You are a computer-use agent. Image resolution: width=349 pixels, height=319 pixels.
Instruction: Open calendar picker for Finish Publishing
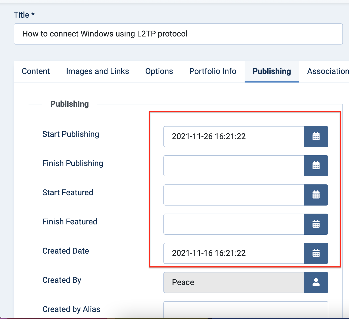coord(316,166)
